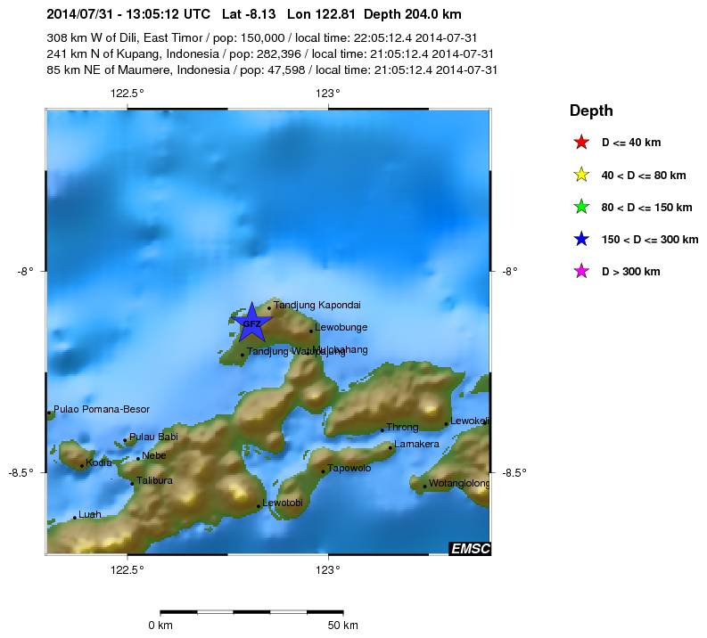The height and width of the screenshot is (638, 707).
Task: Click the '85 km NE of Maumere' line
Action: pos(272,70)
